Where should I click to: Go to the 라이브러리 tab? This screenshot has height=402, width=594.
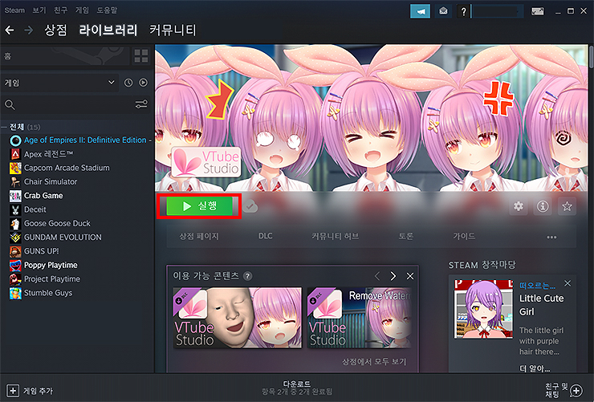108,30
